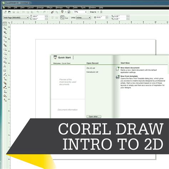Image resolution: width=169 pixels, height=169 pixels.
Task: Click the page width 10.0 field
Action: 39,16
